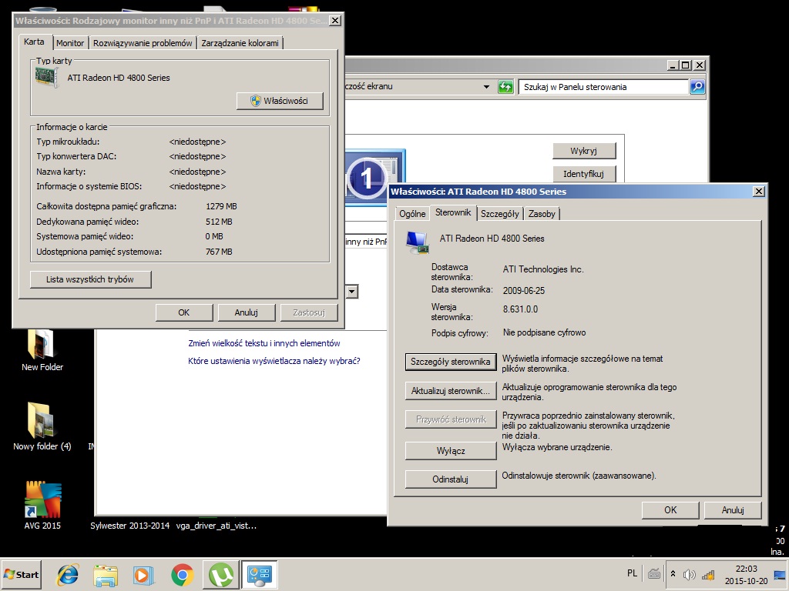The height and width of the screenshot is (591, 789).
Task: Open Internet Explorer from the taskbar
Action: coord(68,574)
